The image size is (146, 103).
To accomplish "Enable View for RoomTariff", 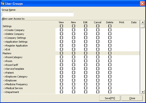I will [x=62, y=65].
